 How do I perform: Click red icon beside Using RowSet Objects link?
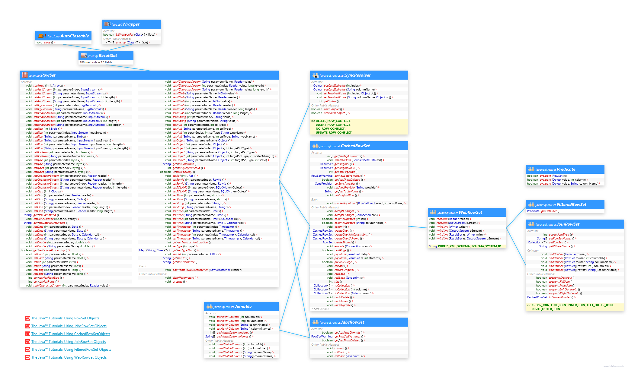point(28,318)
